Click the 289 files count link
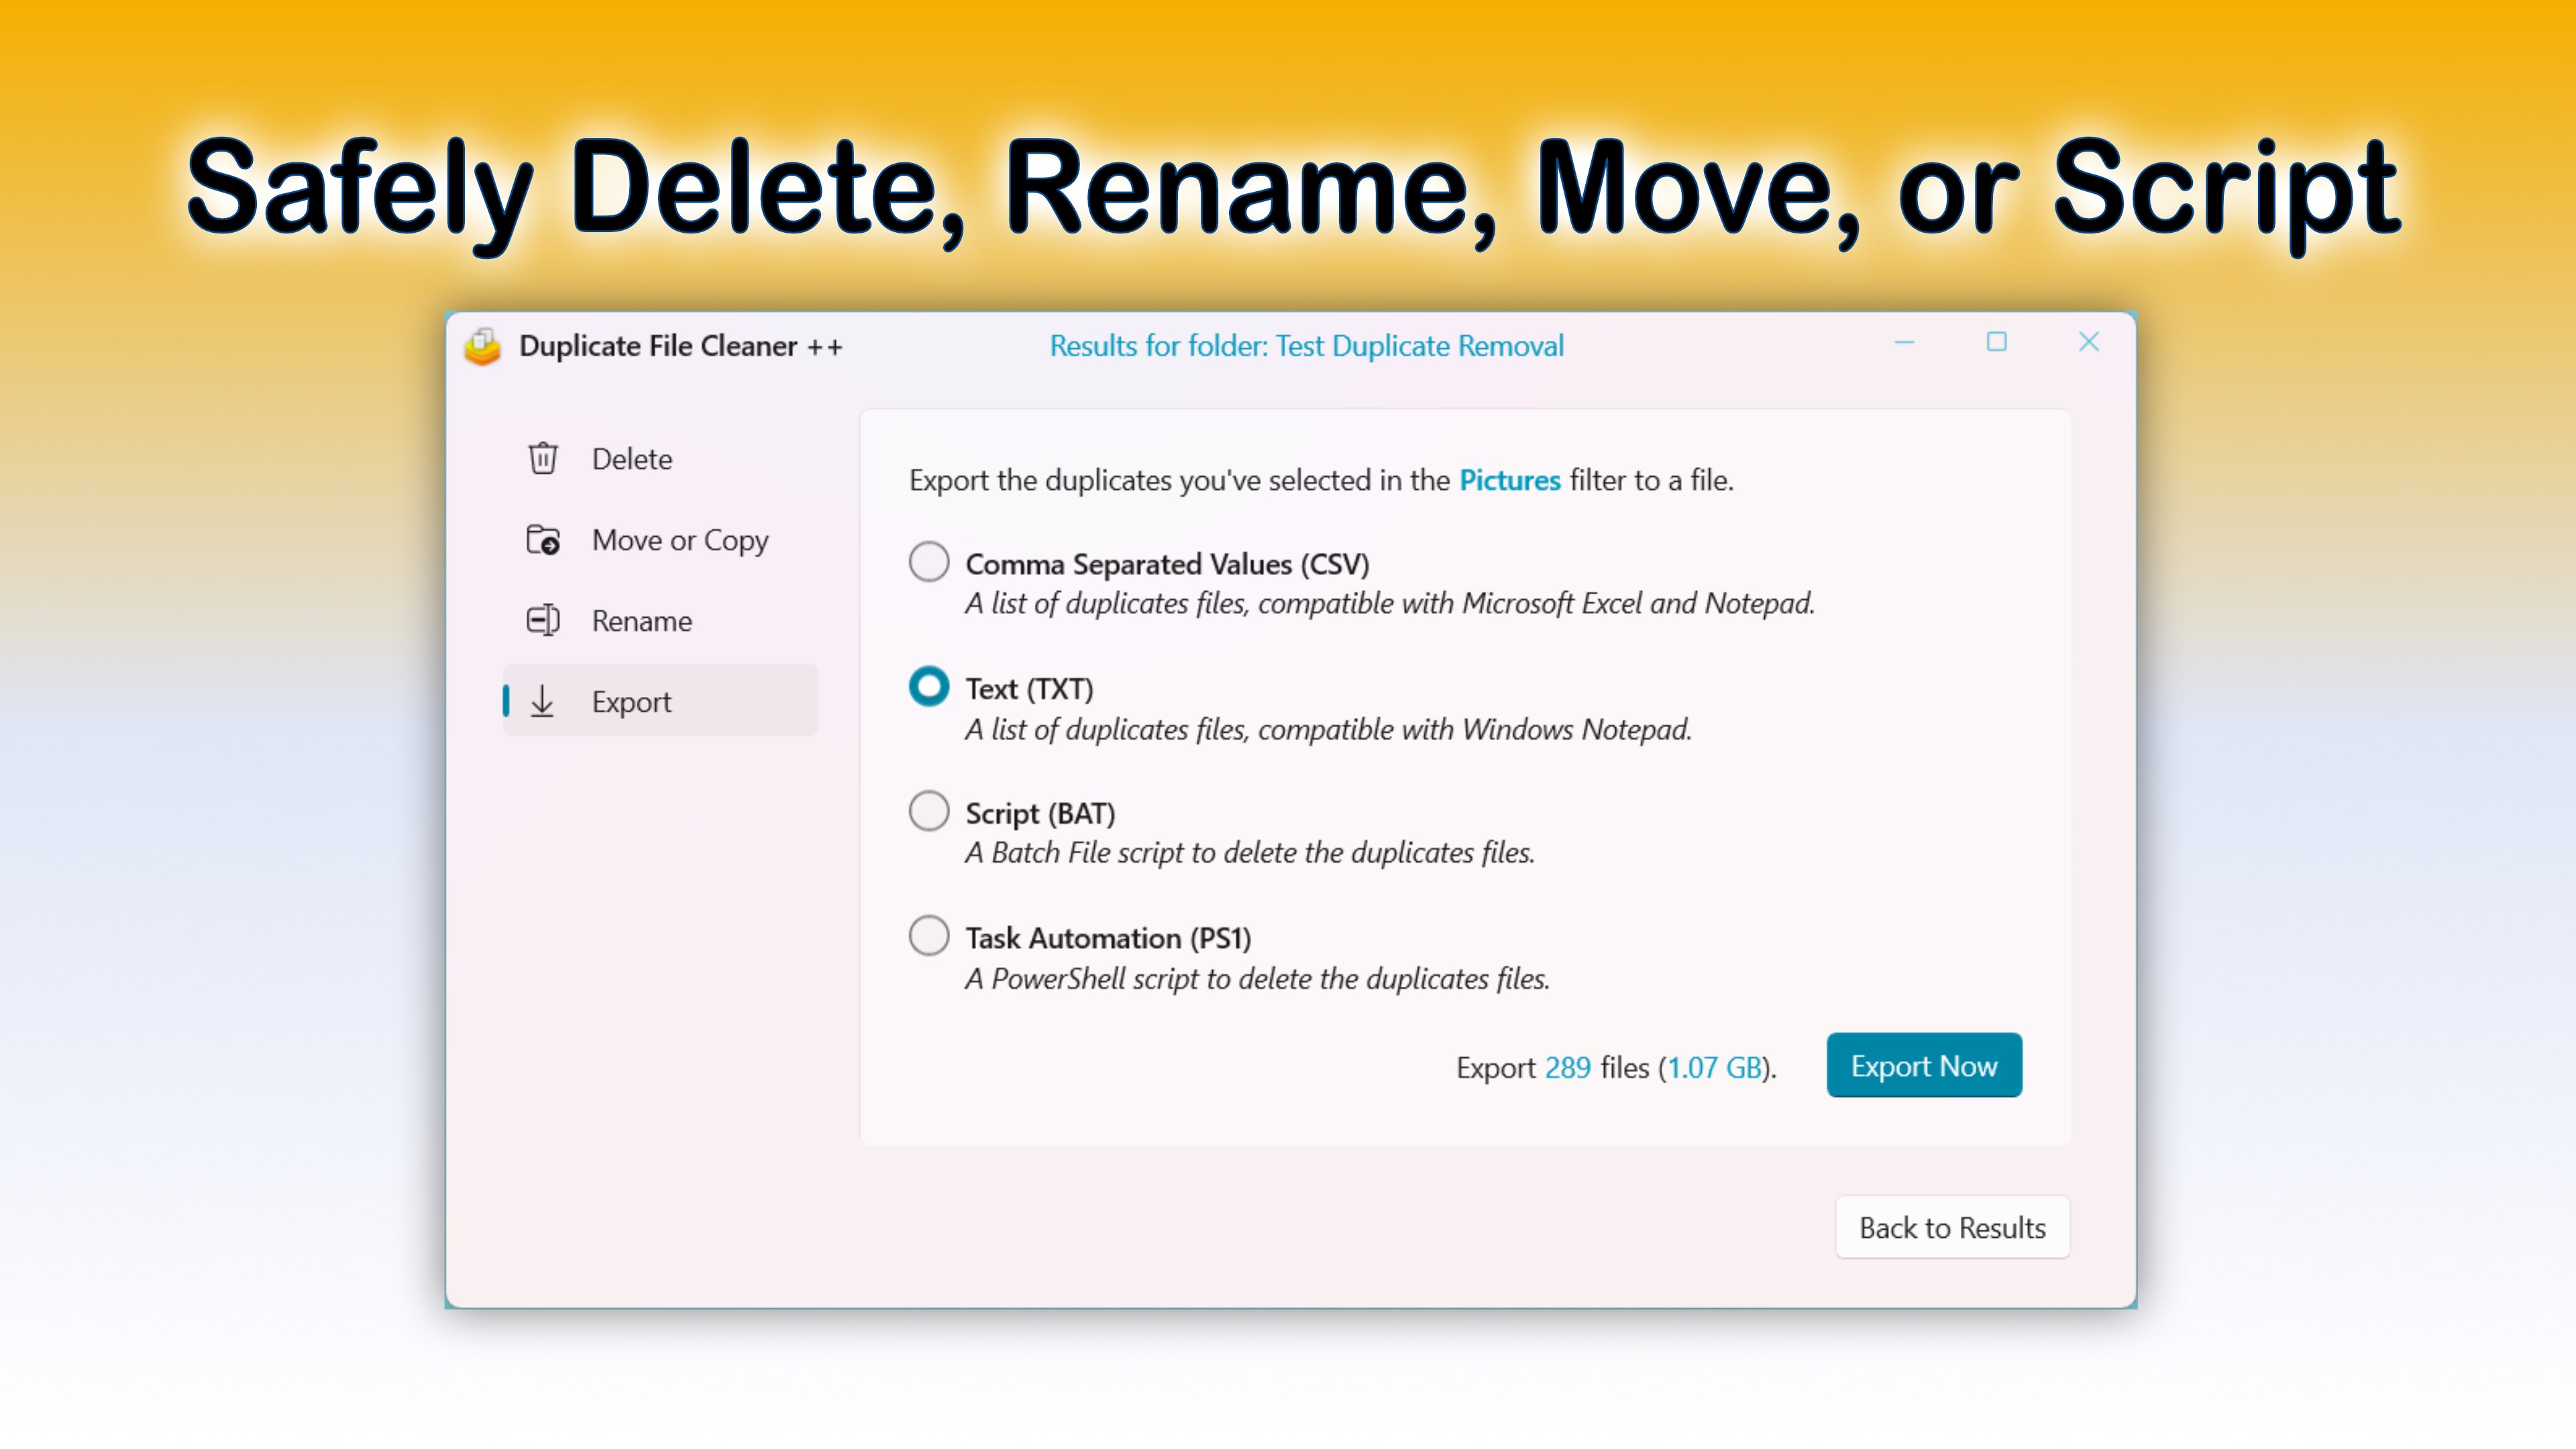This screenshot has width=2576, height=1449. point(1567,1068)
